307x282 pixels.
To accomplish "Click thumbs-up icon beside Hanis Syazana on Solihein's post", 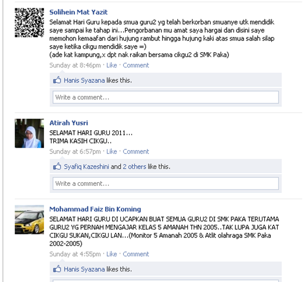I will (x=57, y=80).
